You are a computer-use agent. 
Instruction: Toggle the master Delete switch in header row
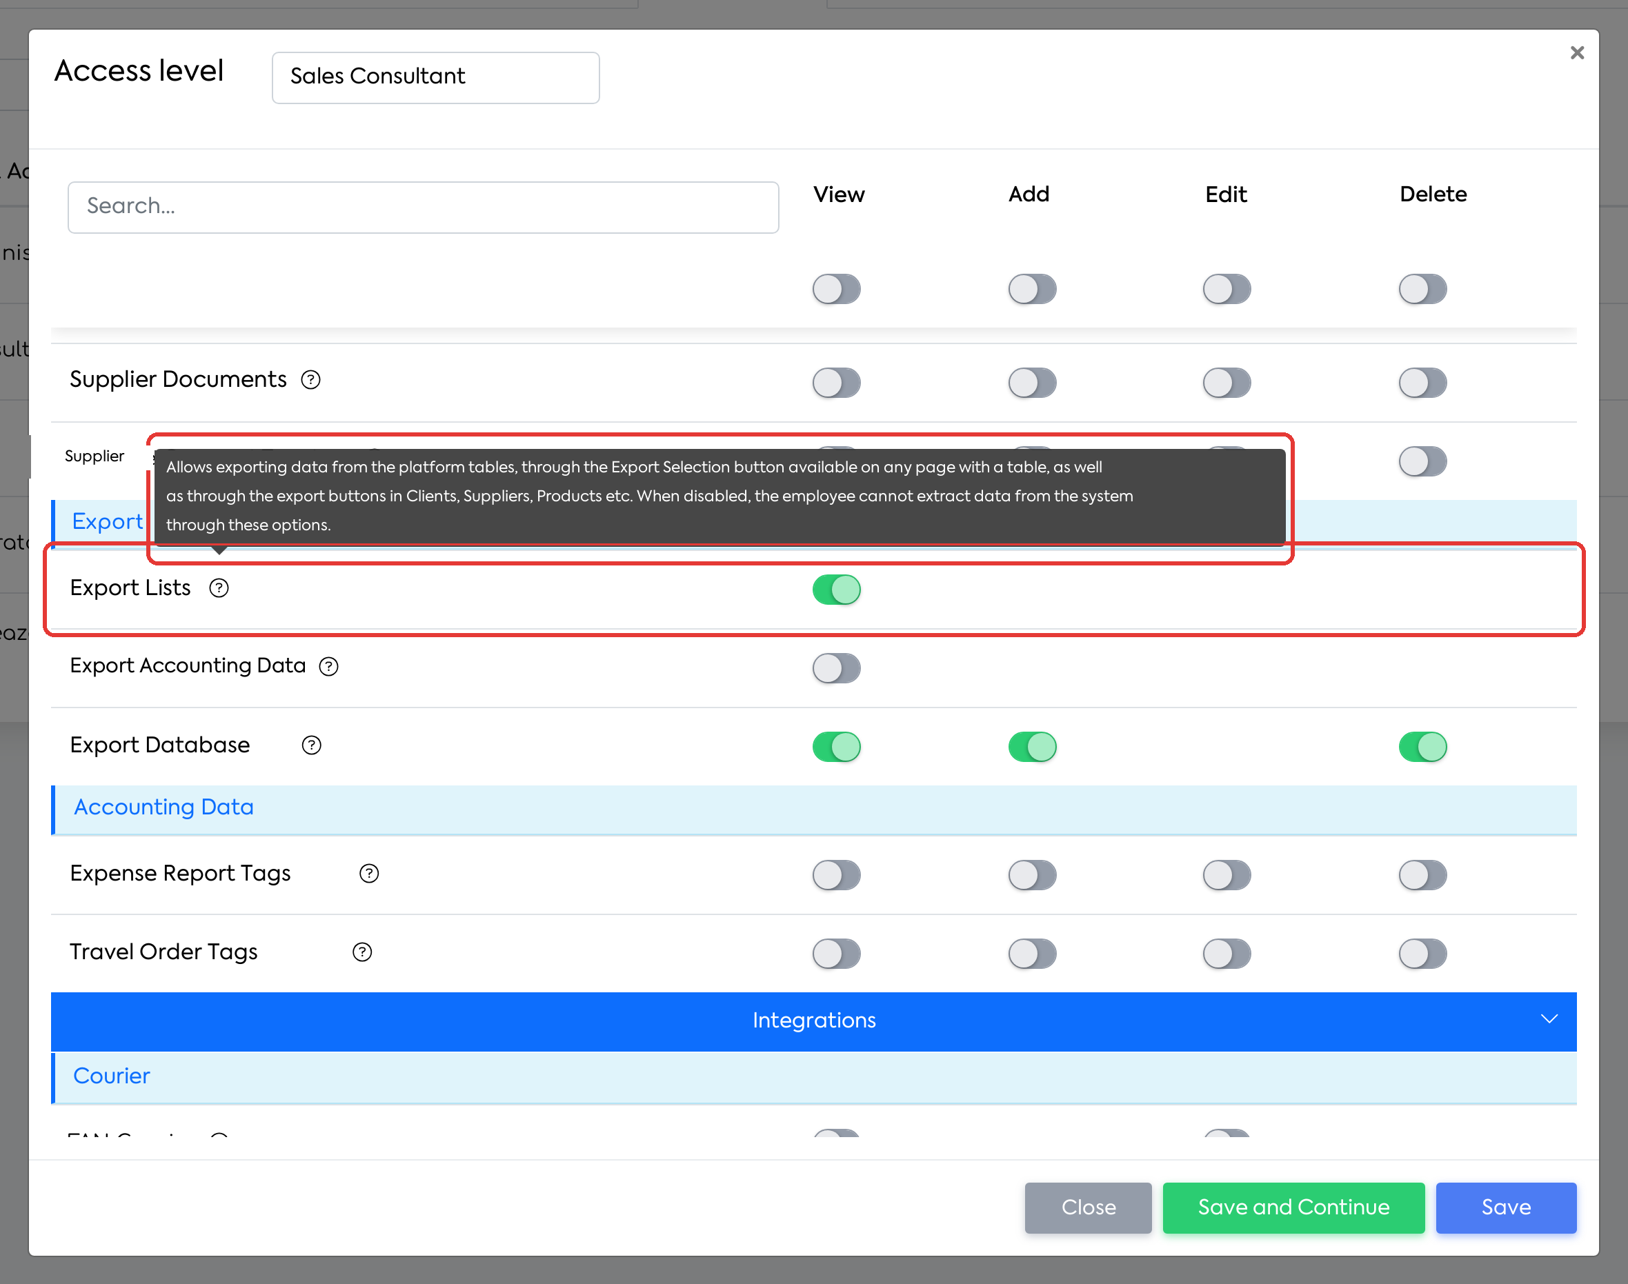[x=1422, y=289]
